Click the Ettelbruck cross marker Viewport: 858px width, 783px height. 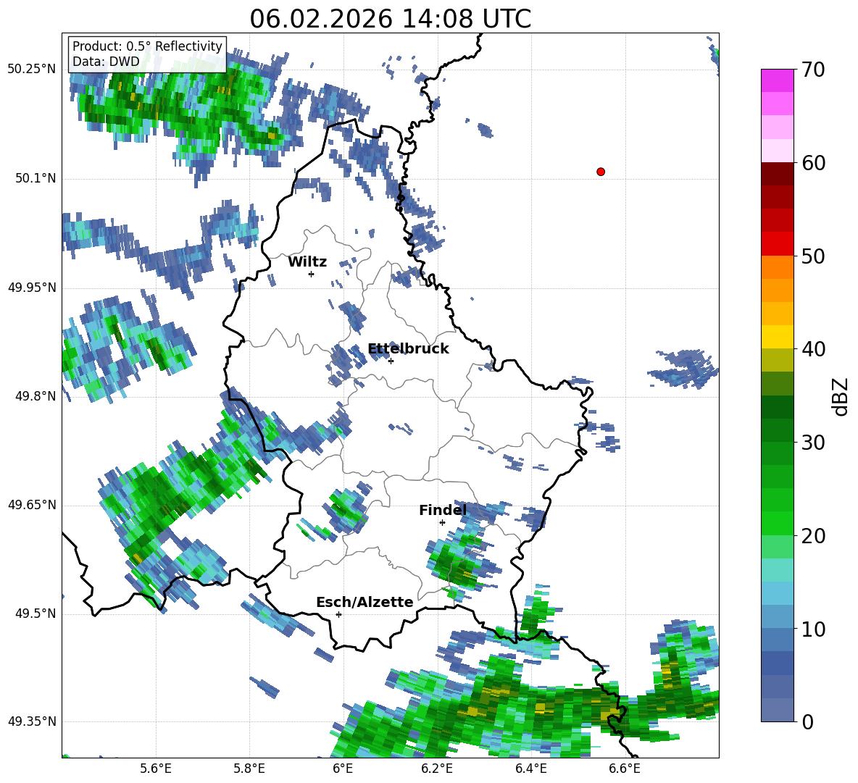391,361
